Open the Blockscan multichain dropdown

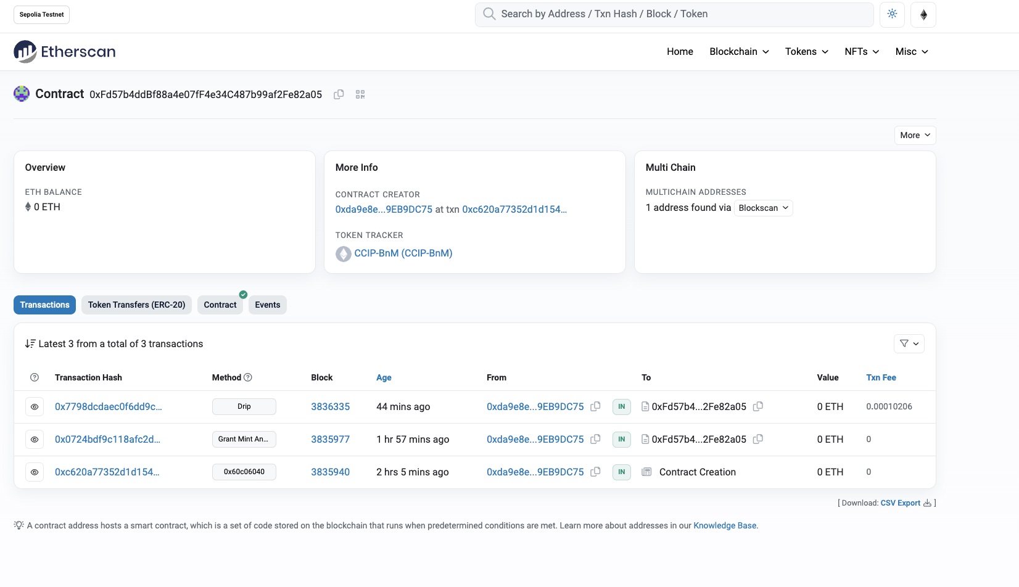click(x=763, y=208)
